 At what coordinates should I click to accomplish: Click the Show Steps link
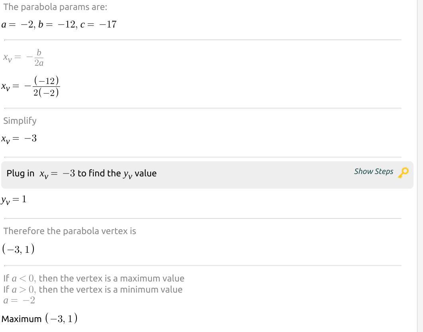(x=373, y=172)
